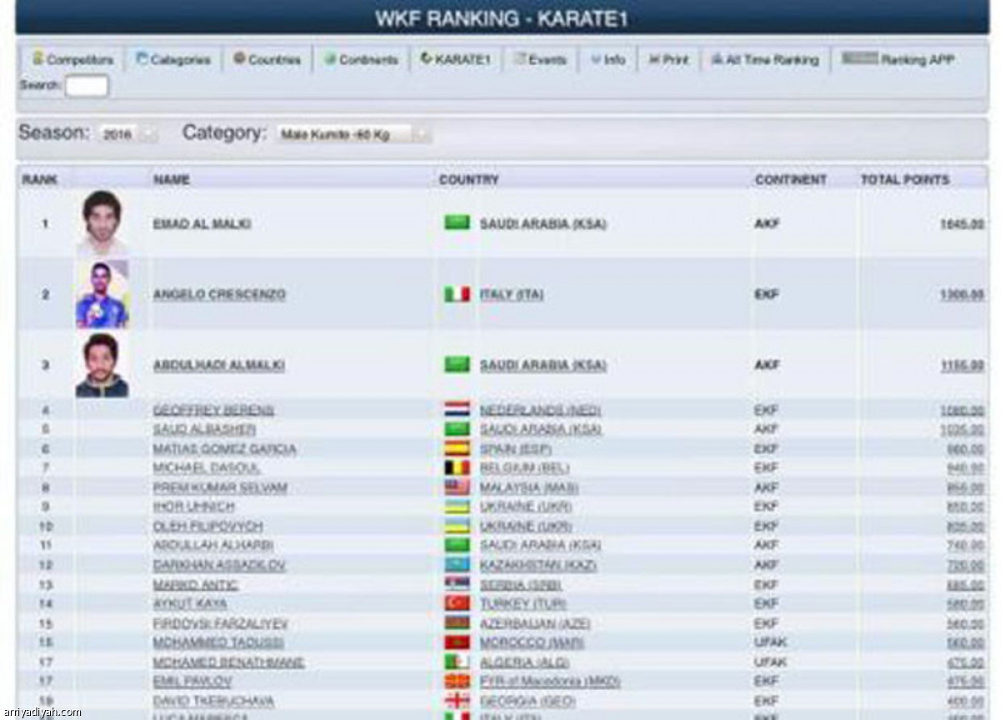This screenshot has width=1001, height=720.
Task: Click the Belgium flag icon in row 7
Action: coord(456,468)
